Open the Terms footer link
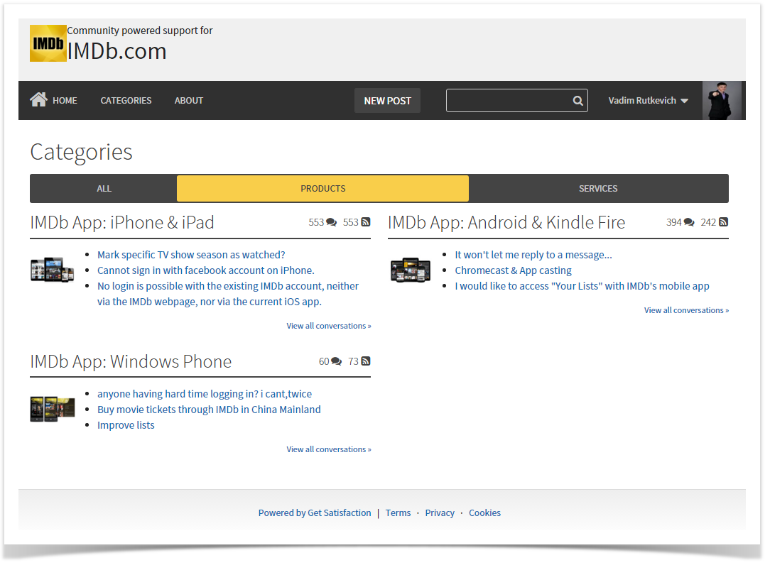This screenshot has height=565, width=770. (398, 513)
